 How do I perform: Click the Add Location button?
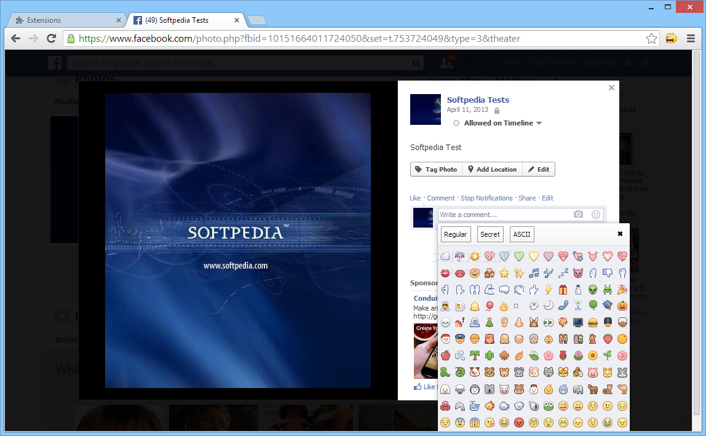(x=492, y=169)
